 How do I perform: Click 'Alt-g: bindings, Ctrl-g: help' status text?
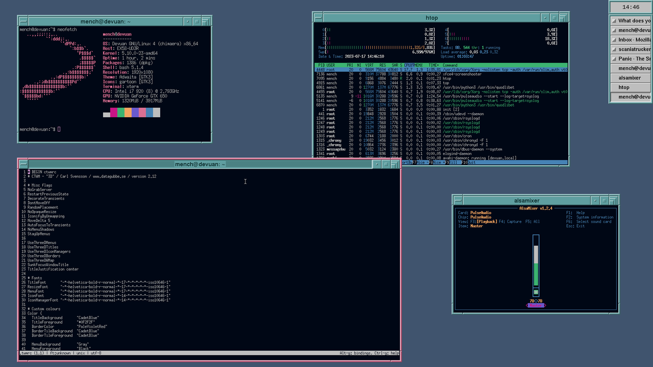(369, 353)
